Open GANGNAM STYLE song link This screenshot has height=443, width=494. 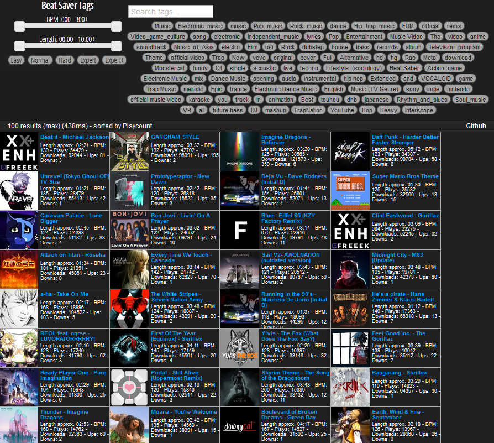pyautogui.click(x=175, y=137)
